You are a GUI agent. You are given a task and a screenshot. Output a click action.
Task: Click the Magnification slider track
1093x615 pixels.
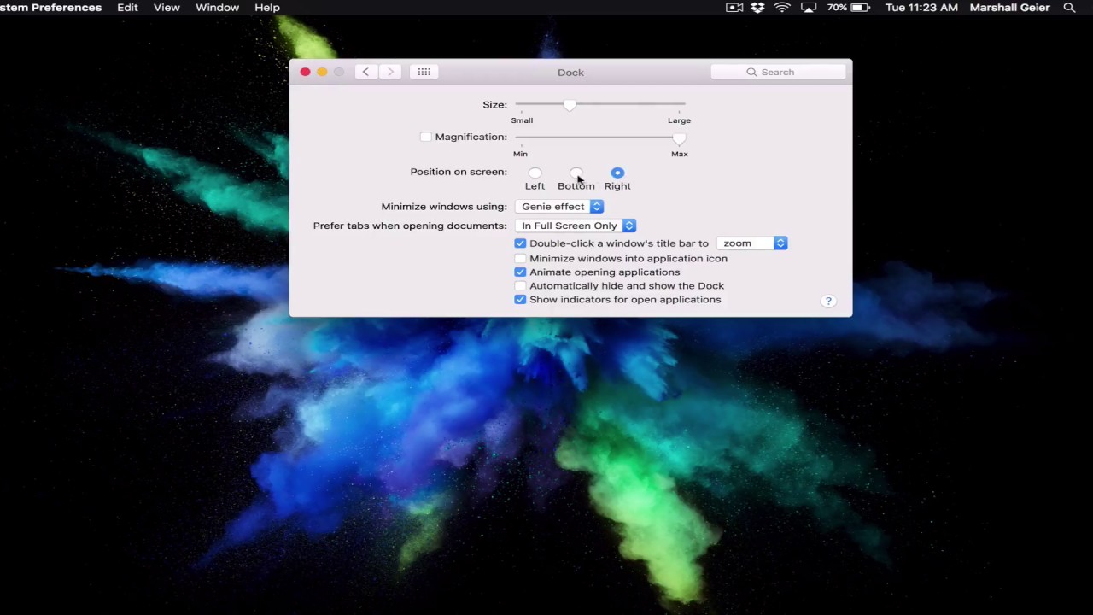pyautogui.click(x=599, y=137)
